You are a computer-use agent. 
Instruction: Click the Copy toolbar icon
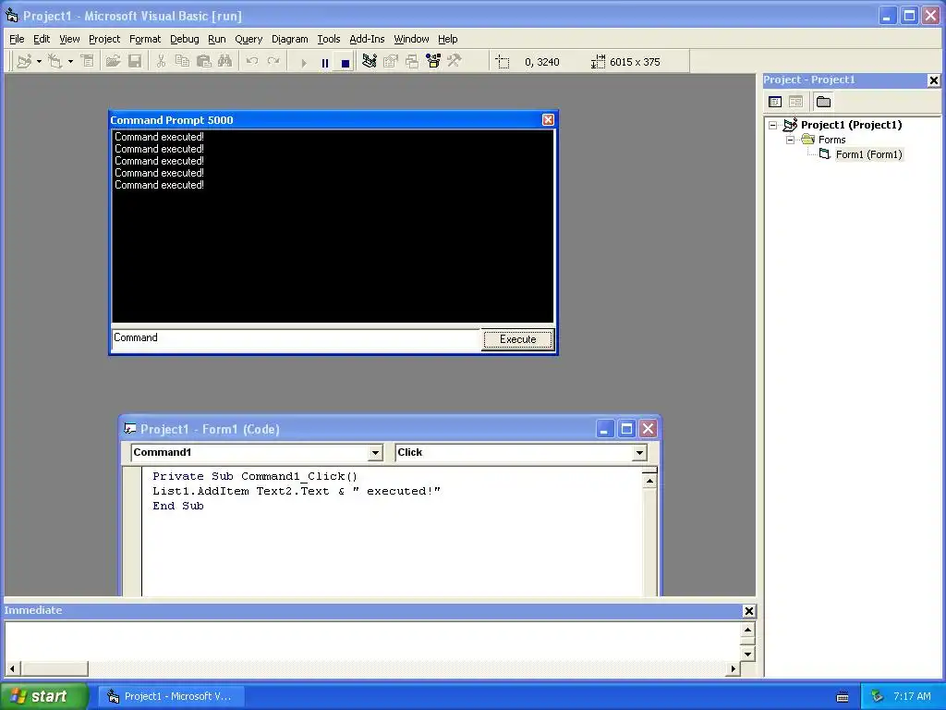[x=182, y=61]
